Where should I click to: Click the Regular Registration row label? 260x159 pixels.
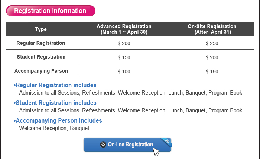(41, 43)
